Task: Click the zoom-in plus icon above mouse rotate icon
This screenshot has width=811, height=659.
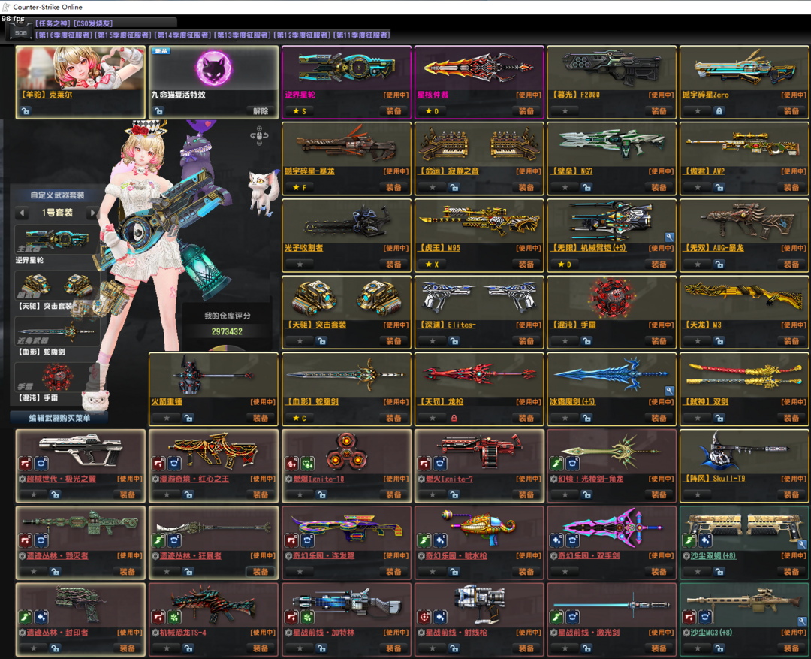Action: click(x=259, y=128)
